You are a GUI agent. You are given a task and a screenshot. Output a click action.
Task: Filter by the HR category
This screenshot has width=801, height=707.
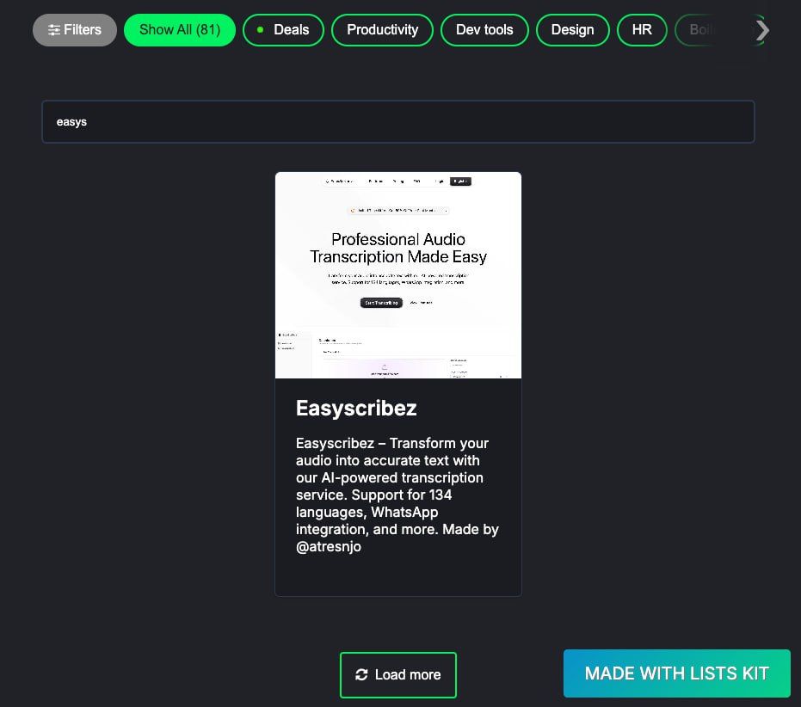tap(642, 30)
